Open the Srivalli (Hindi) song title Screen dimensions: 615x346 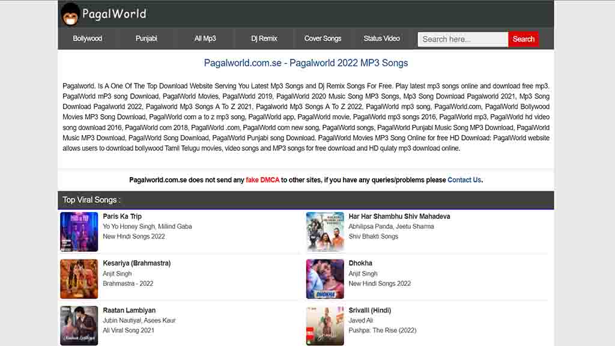tap(370, 311)
